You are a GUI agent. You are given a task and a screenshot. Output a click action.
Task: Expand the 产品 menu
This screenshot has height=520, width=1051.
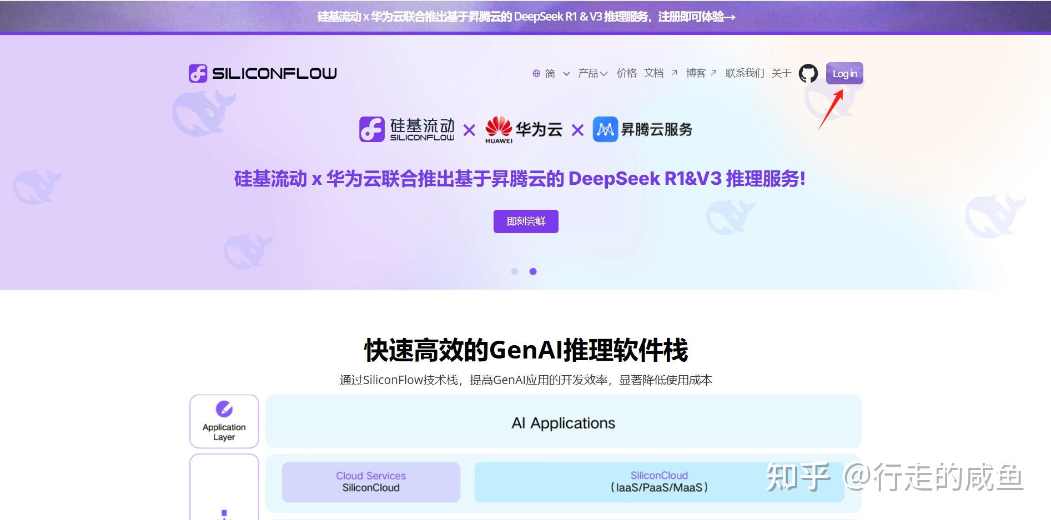[x=592, y=73]
